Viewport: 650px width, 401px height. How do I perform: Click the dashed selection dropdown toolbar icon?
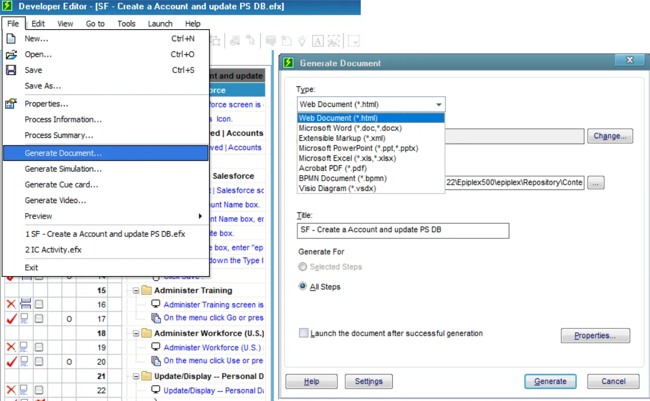coord(353,41)
